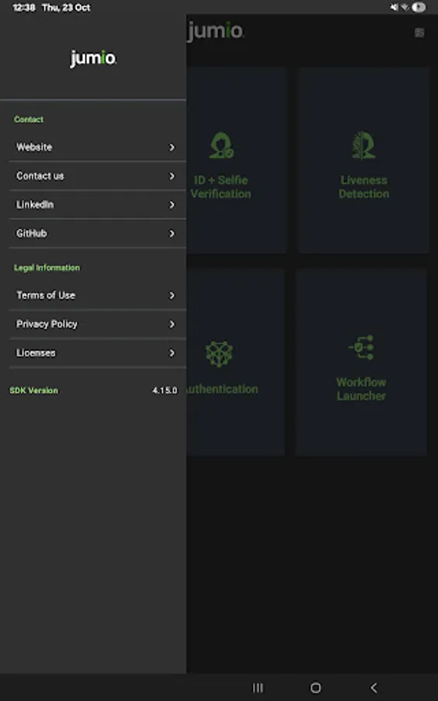Viewport: 438px width, 701px height.
Task: Open the Contact us entry
Action: point(97,176)
